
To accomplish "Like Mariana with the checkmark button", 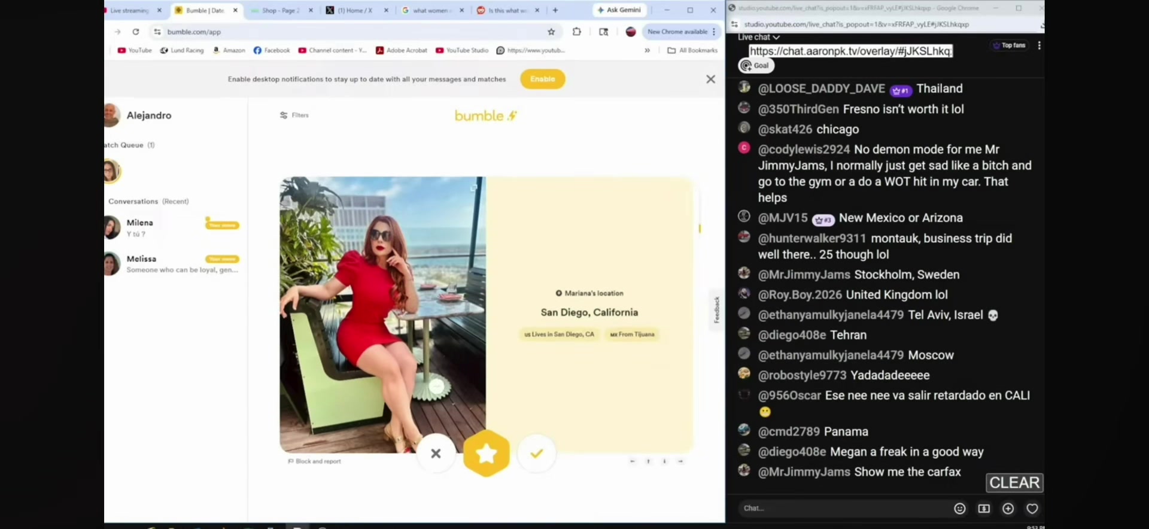I will click(536, 454).
